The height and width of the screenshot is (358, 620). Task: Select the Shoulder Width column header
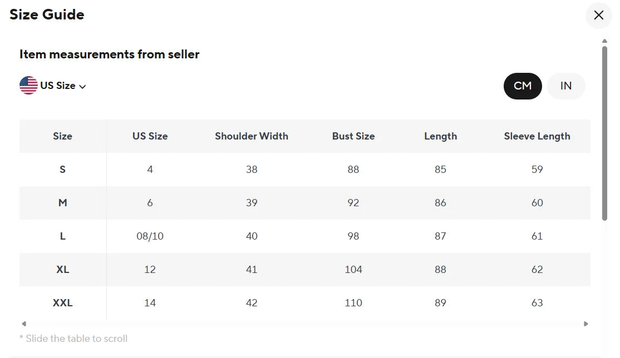click(x=252, y=136)
